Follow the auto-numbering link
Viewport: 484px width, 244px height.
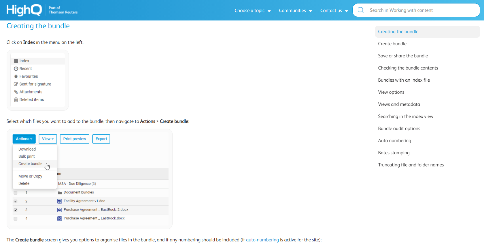pos(262,240)
